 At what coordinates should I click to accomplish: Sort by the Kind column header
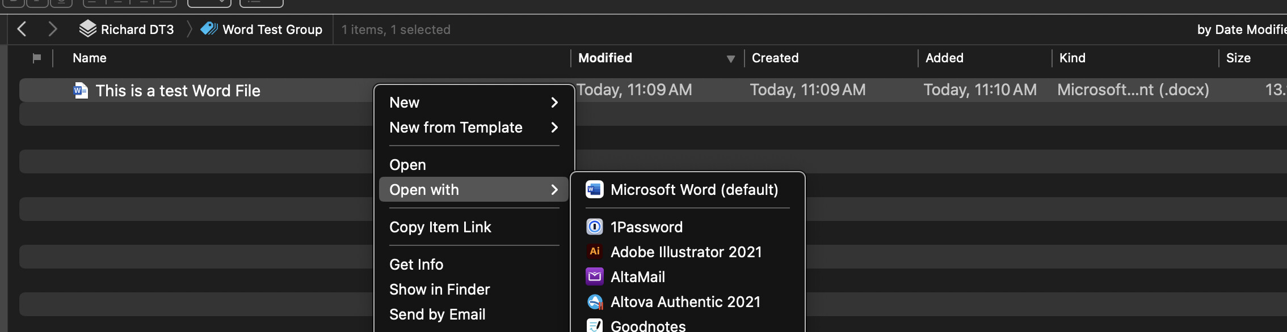pyautogui.click(x=1072, y=58)
